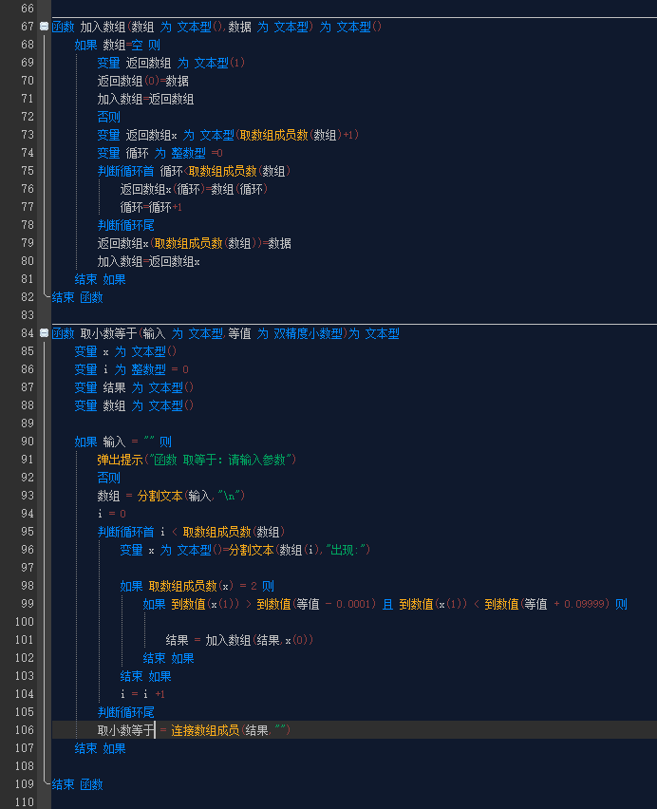657x809 pixels.
Task: Click 返回数组x(取数组成员数(数组))=数据 line
Action: click(194, 243)
